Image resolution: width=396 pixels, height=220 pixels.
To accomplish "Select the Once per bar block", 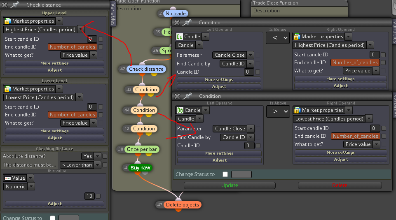I will pos(142,149).
